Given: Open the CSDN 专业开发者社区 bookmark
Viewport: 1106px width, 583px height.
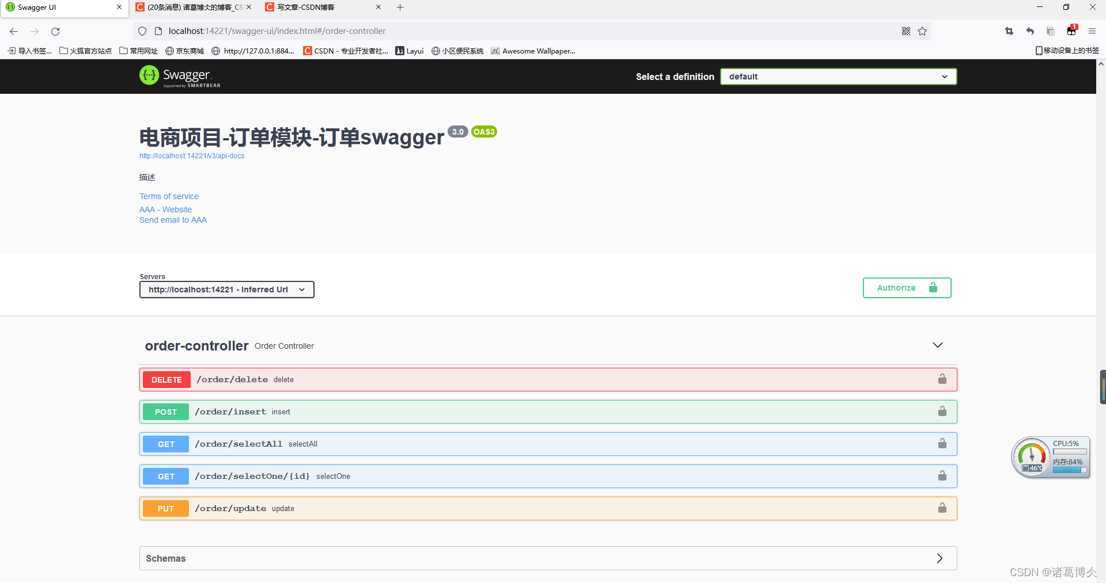Looking at the screenshot, I should point(346,51).
